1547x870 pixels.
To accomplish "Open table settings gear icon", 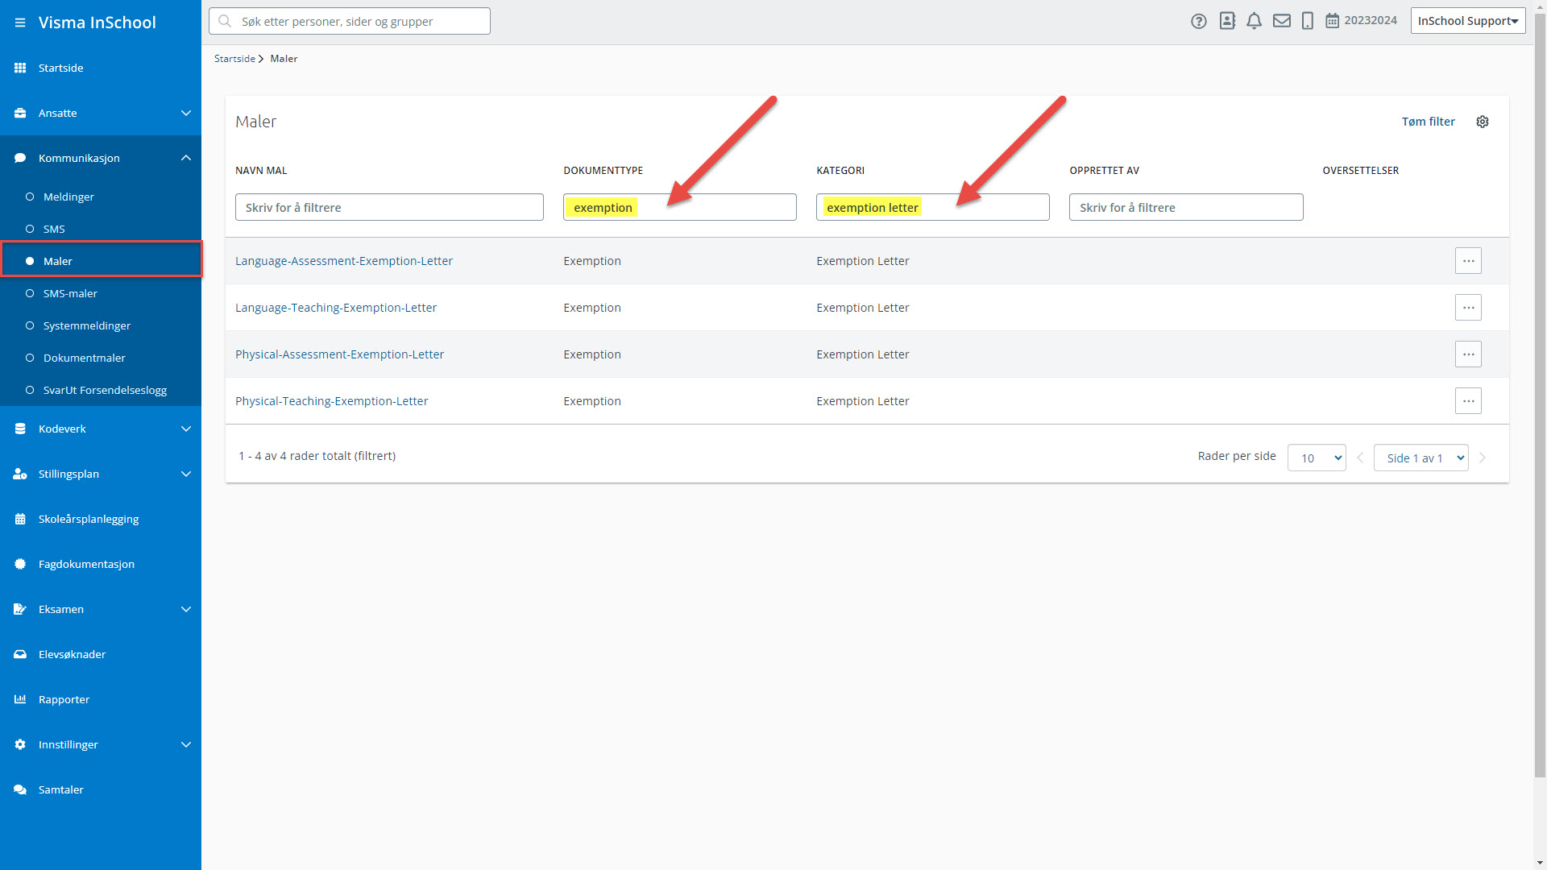I will pyautogui.click(x=1483, y=122).
